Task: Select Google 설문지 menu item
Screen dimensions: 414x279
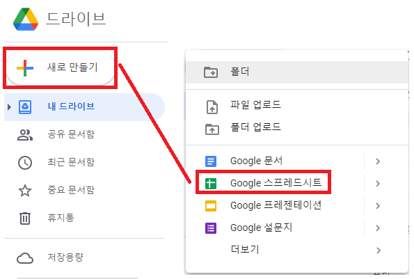Action: (297, 228)
